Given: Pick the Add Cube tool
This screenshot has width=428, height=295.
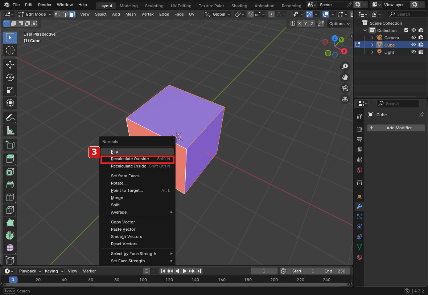Looking at the screenshot, I should point(10,145).
